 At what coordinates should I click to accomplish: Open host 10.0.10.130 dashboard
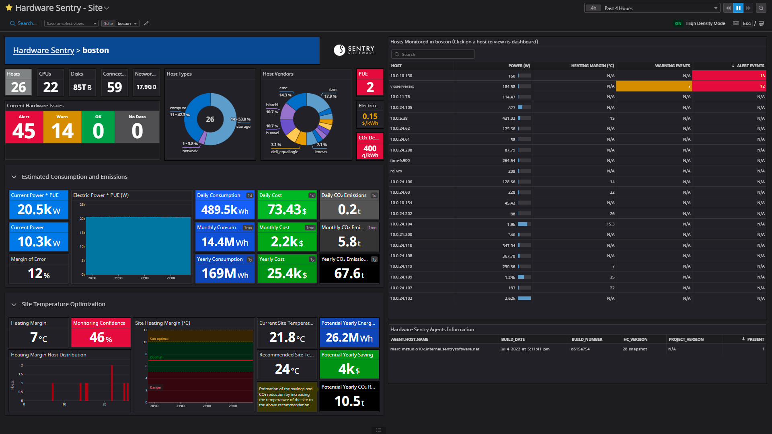click(x=402, y=76)
